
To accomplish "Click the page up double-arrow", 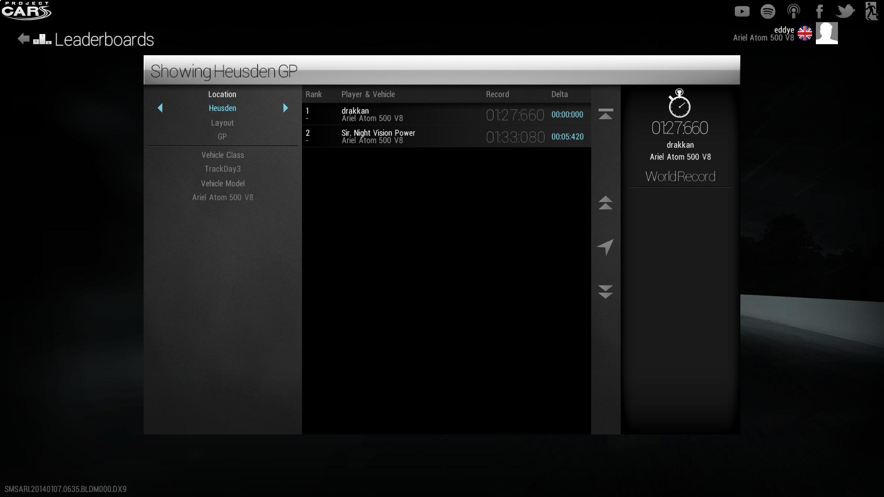I will click(605, 202).
